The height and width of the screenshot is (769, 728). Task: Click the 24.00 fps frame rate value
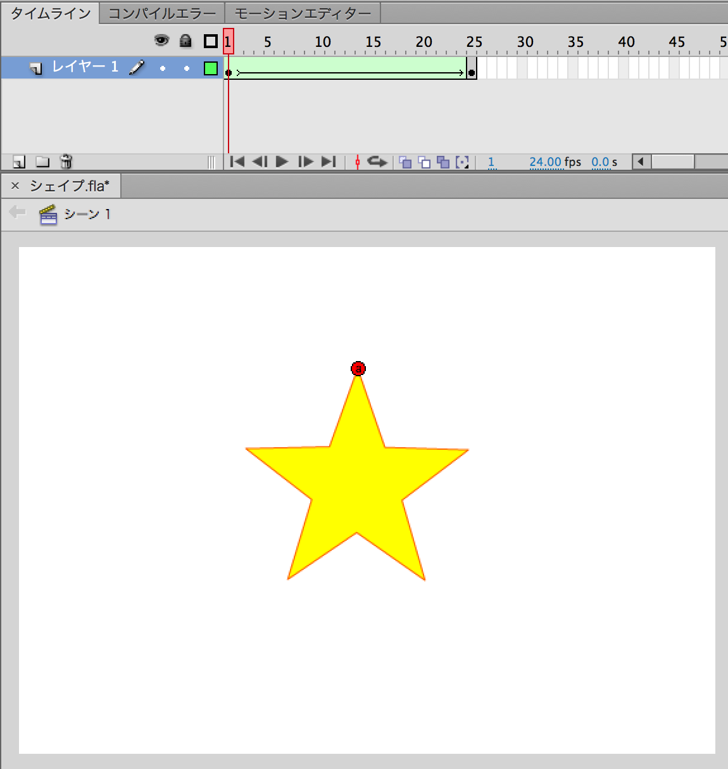click(545, 162)
